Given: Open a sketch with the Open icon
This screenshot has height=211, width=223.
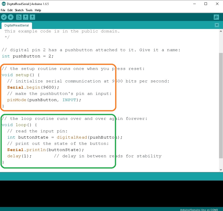Looking at the screenshot, I should (x=26, y=17).
